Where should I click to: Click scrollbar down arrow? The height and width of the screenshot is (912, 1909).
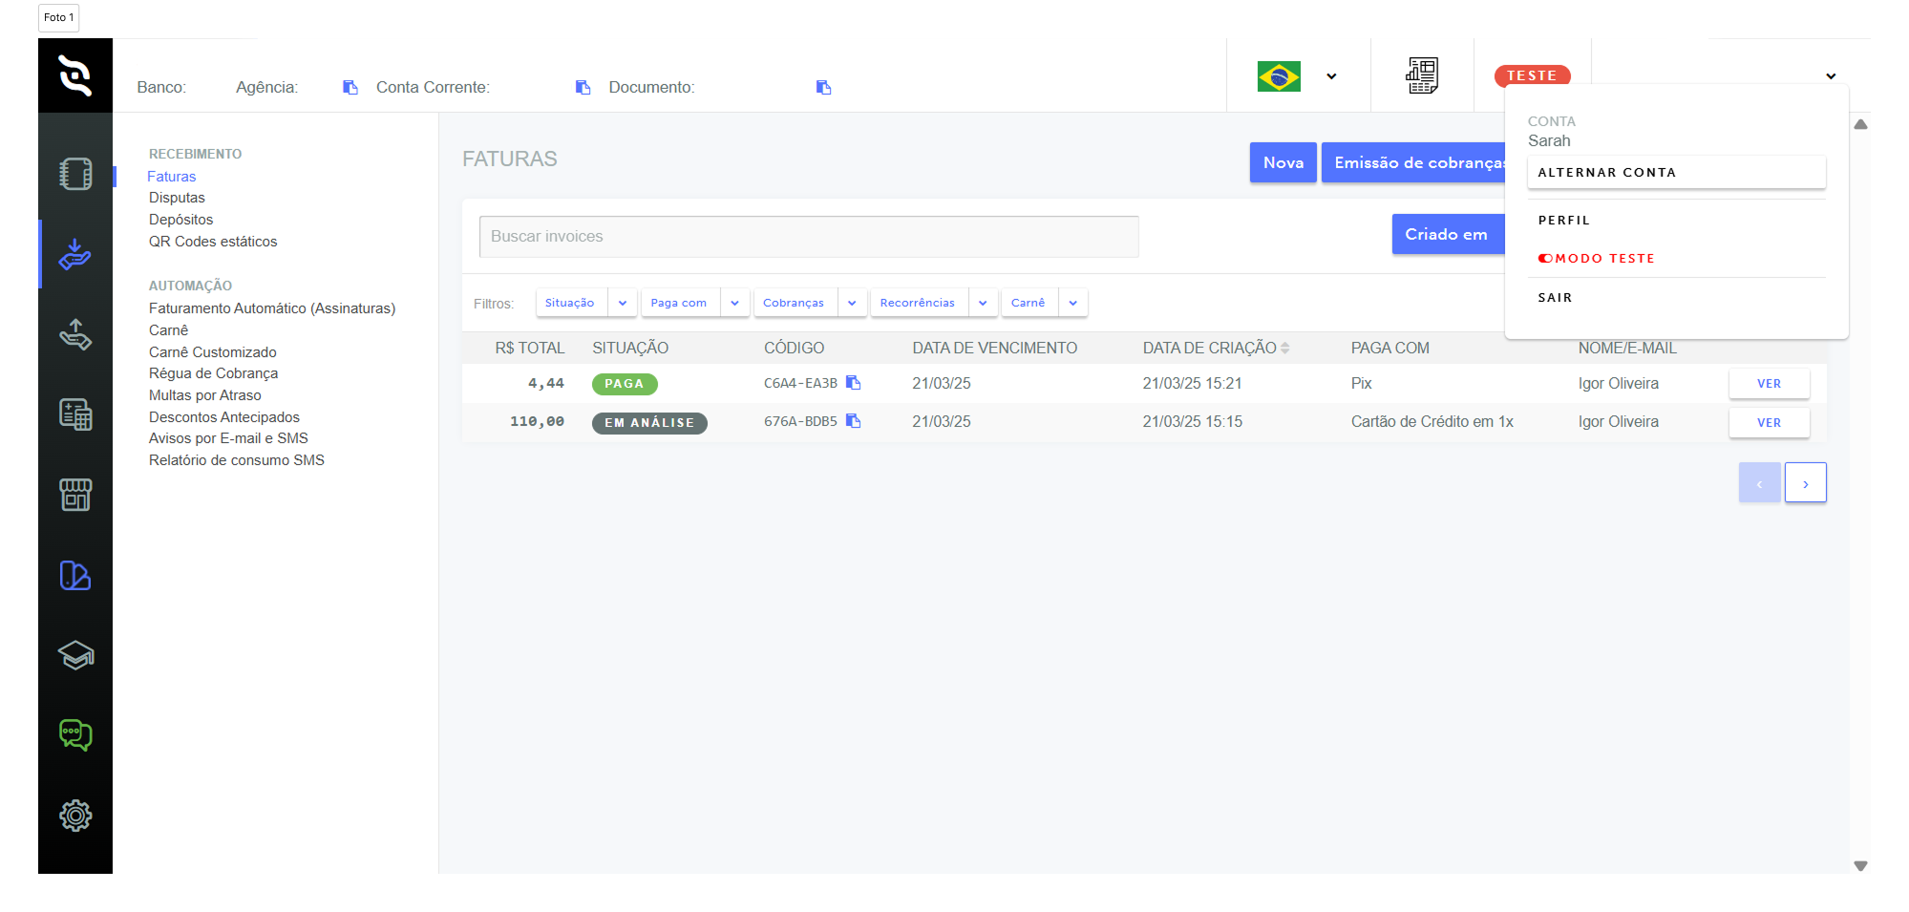(1860, 866)
